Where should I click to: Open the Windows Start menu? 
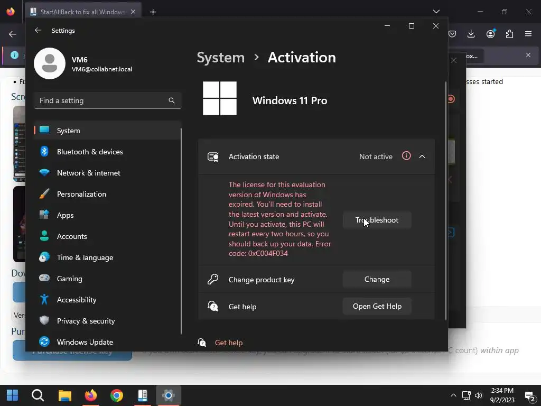click(13, 395)
